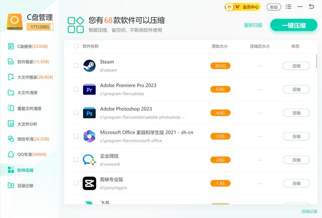Click 压缩 for 企业微信
The image size is (322, 218).
[x=296, y=160]
